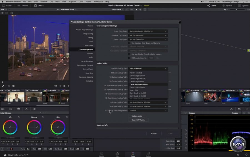Go to the Media page
Viewport: 250px width, 157px height.
tap(101, 154)
